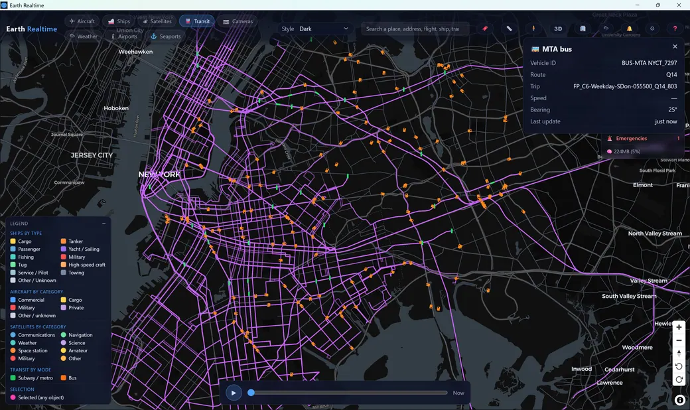Toggle the Seaports layer pill
690x410 pixels.
coord(165,36)
